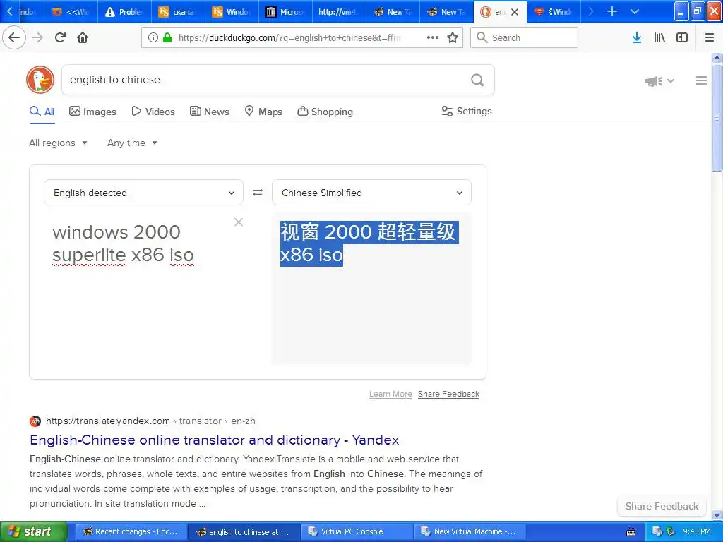The width and height of the screenshot is (723, 542).
Task: Open Yandex English-Chinese translator result
Action: click(x=215, y=440)
